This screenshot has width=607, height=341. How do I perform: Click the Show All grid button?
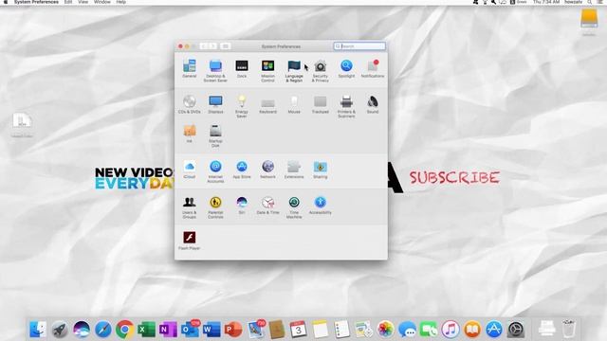(x=226, y=46)
